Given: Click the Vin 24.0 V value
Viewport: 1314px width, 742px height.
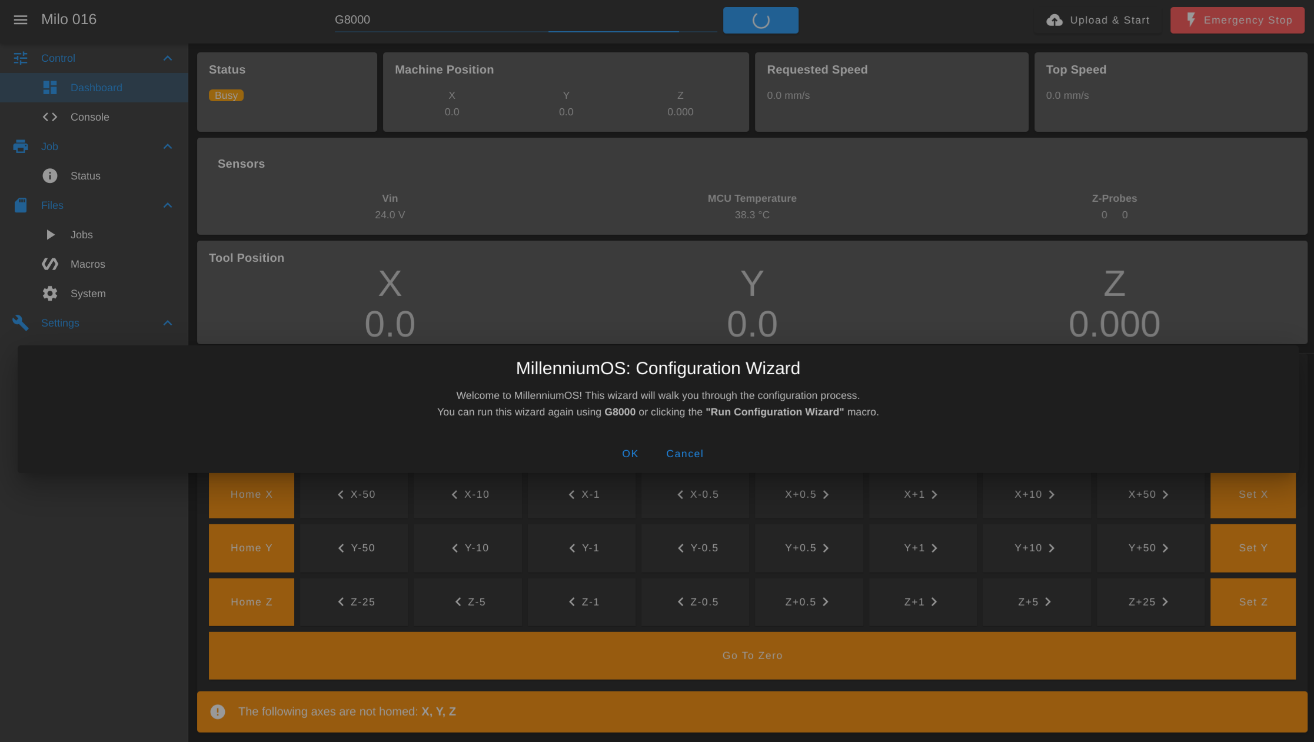Looking at the screenshot, I should (390, 215).
